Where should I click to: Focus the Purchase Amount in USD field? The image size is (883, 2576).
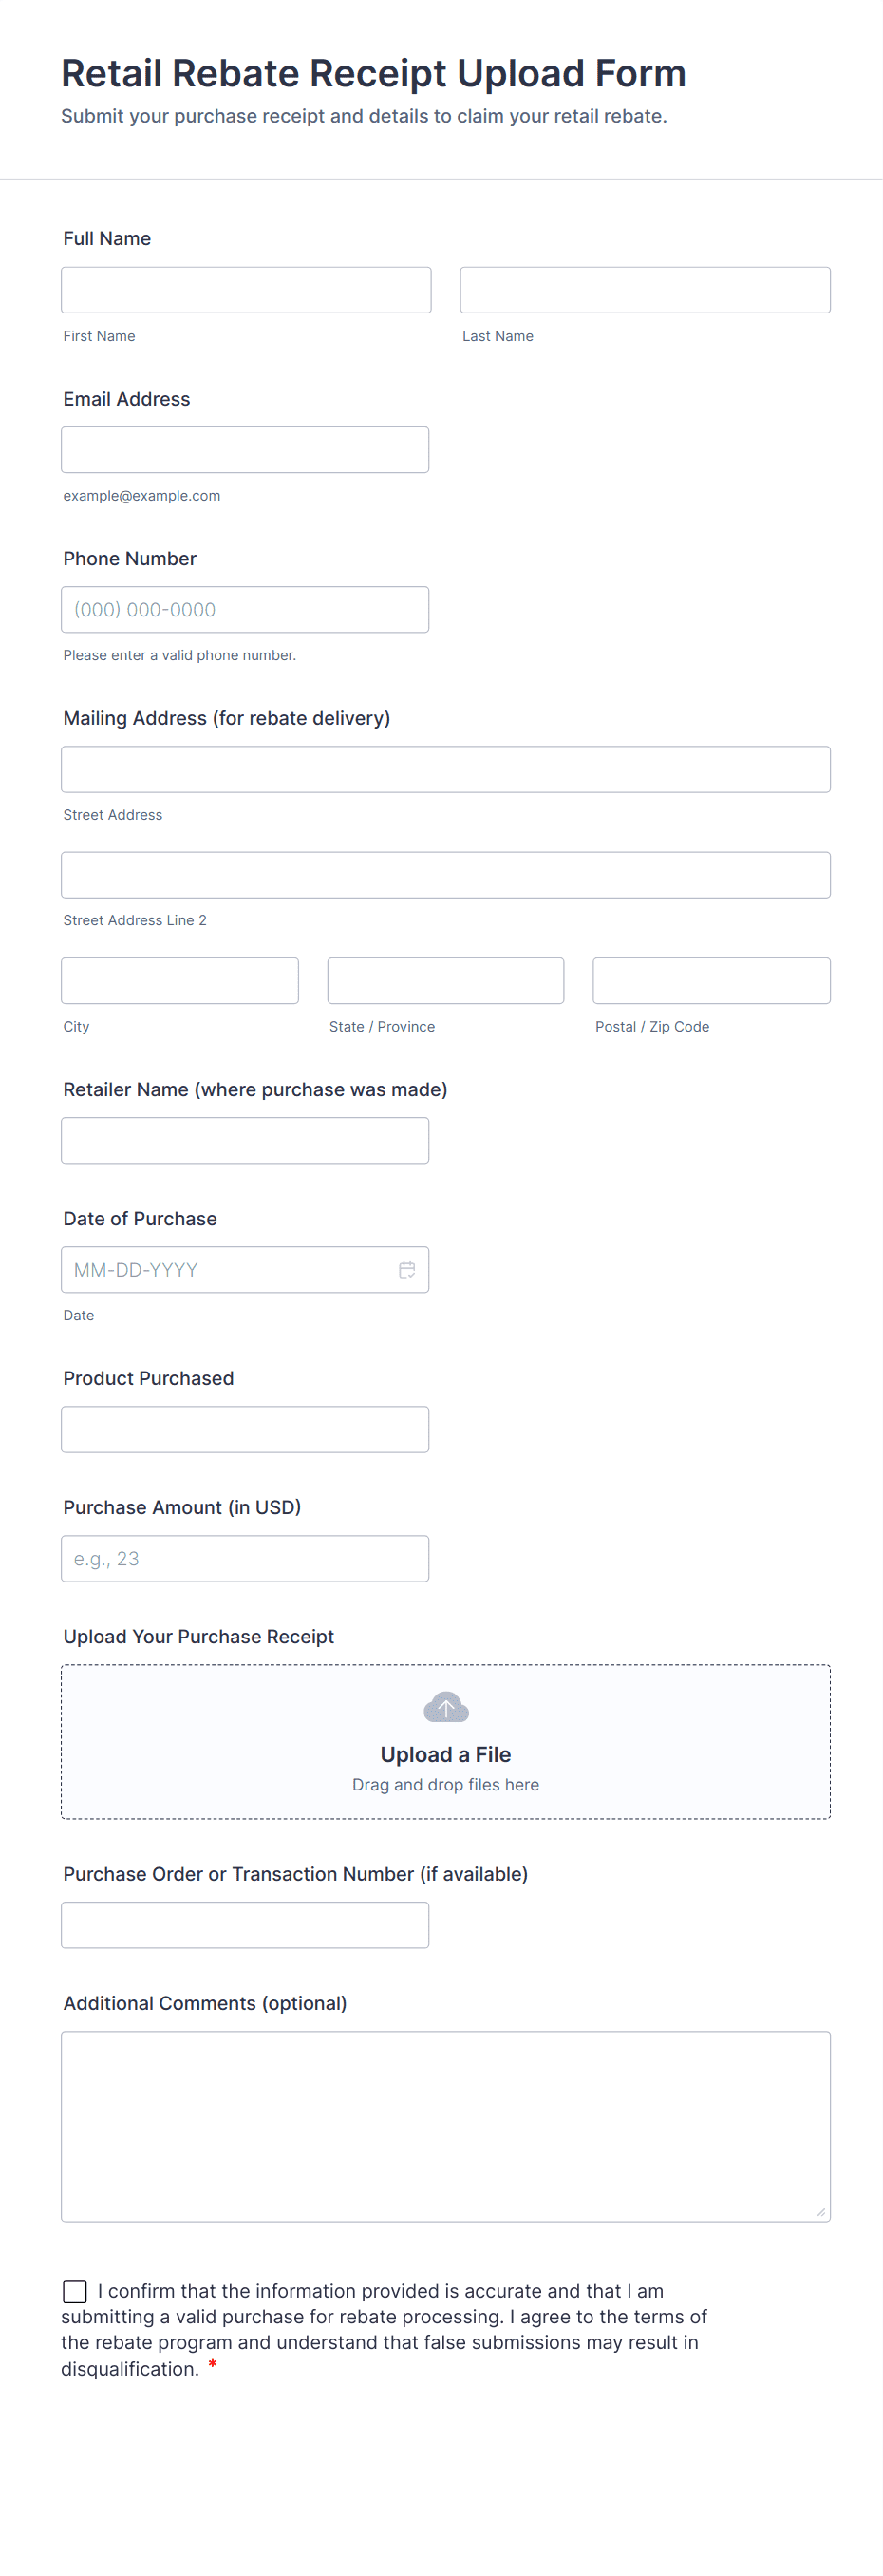(x=245, y=1558)
